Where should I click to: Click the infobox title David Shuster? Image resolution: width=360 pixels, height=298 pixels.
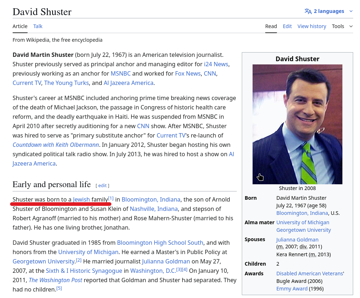tap(297, 59)
